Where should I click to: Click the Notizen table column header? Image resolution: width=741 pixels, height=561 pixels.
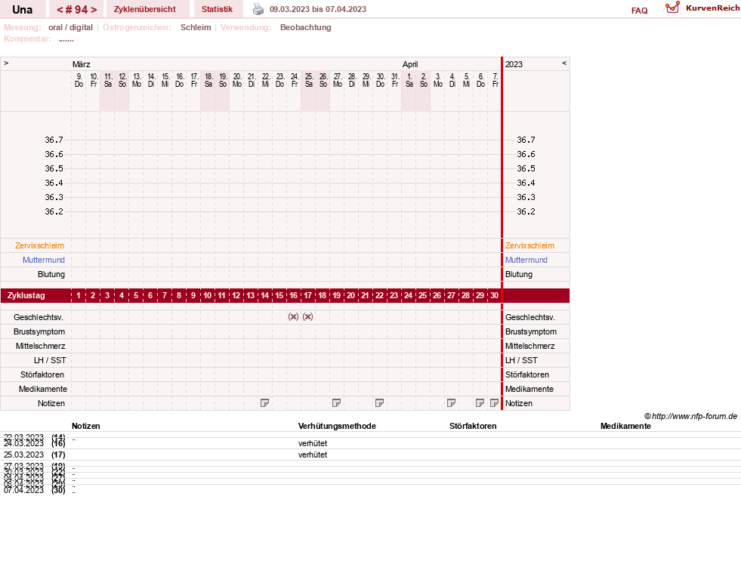click(85, 426)
